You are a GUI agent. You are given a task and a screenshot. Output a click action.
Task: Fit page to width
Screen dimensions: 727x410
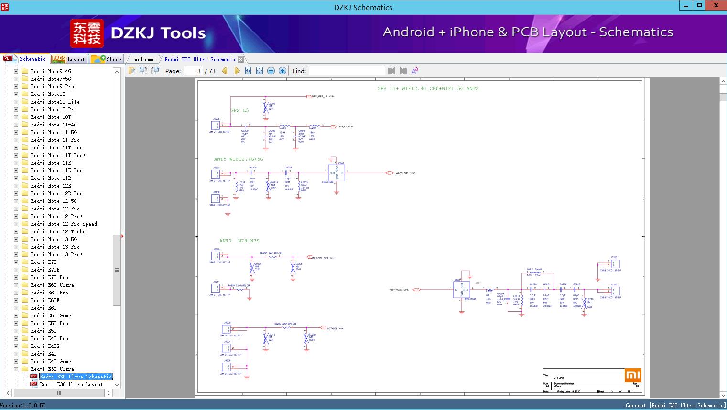248,71
